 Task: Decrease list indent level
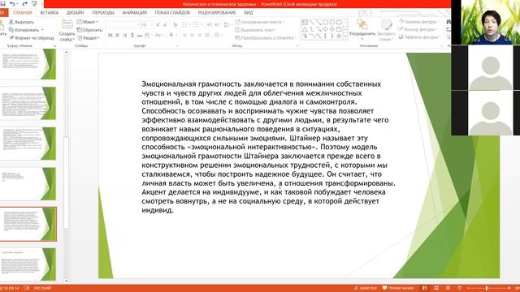(210, 25)
